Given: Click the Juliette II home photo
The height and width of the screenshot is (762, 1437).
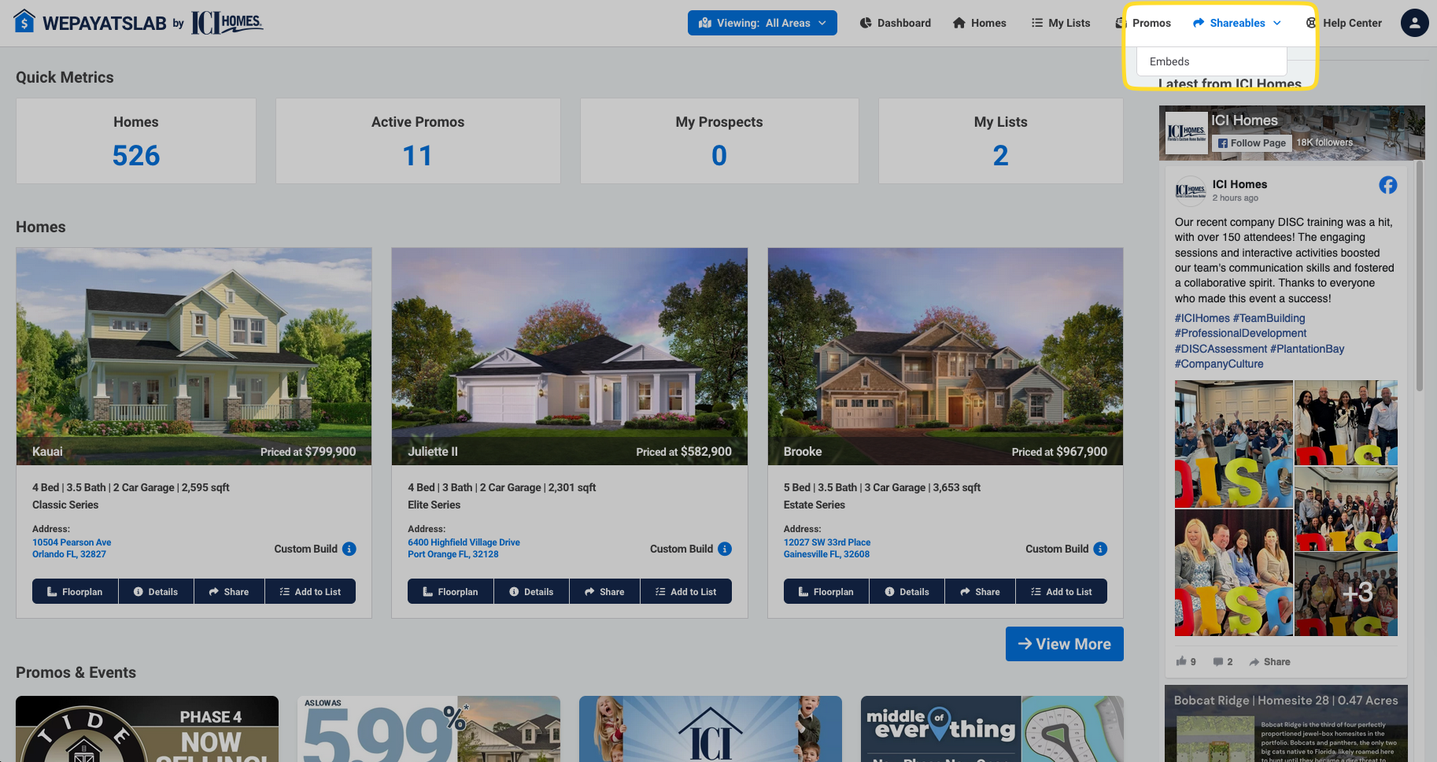Looking at the screenshot, I should pos(570,356).
